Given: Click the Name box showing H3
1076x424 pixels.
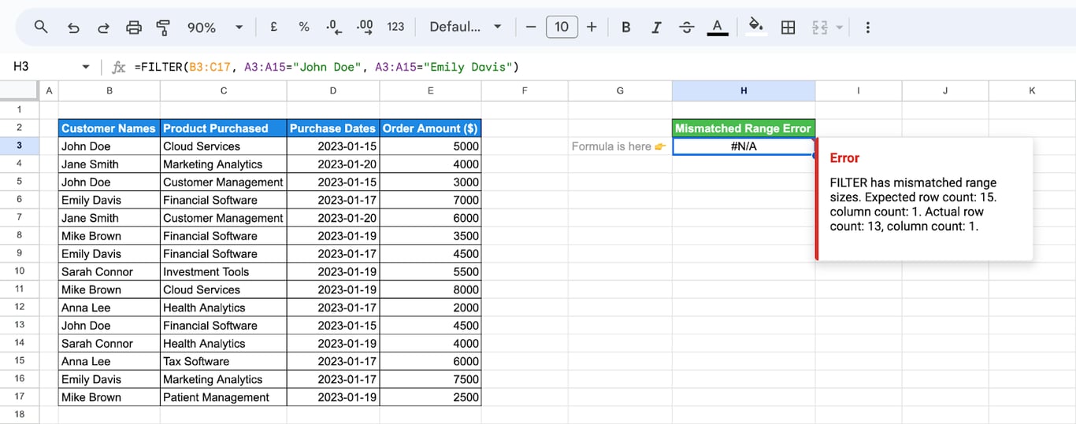Looking at the screenshot, I should coord(43,67).
